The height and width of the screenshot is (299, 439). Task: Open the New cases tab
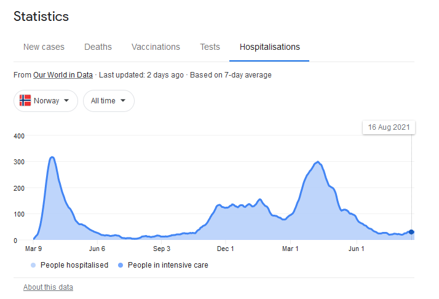[x=44, y=47]
